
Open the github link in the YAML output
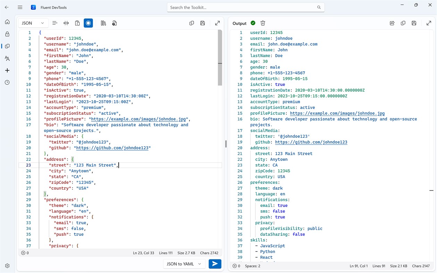(x=311, y=142)
